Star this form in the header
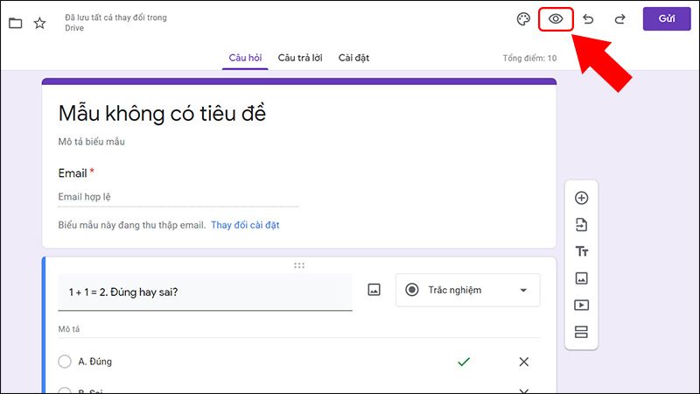This screenshot has height=394, width=700. (39, 23)
